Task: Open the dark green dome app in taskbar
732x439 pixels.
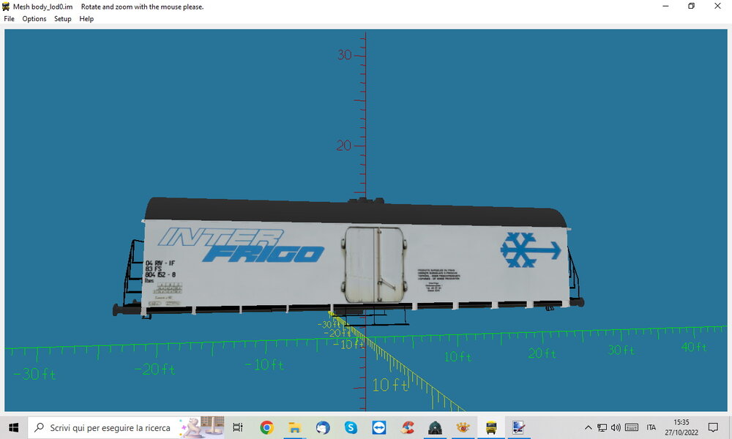Action: coord(435,427)
